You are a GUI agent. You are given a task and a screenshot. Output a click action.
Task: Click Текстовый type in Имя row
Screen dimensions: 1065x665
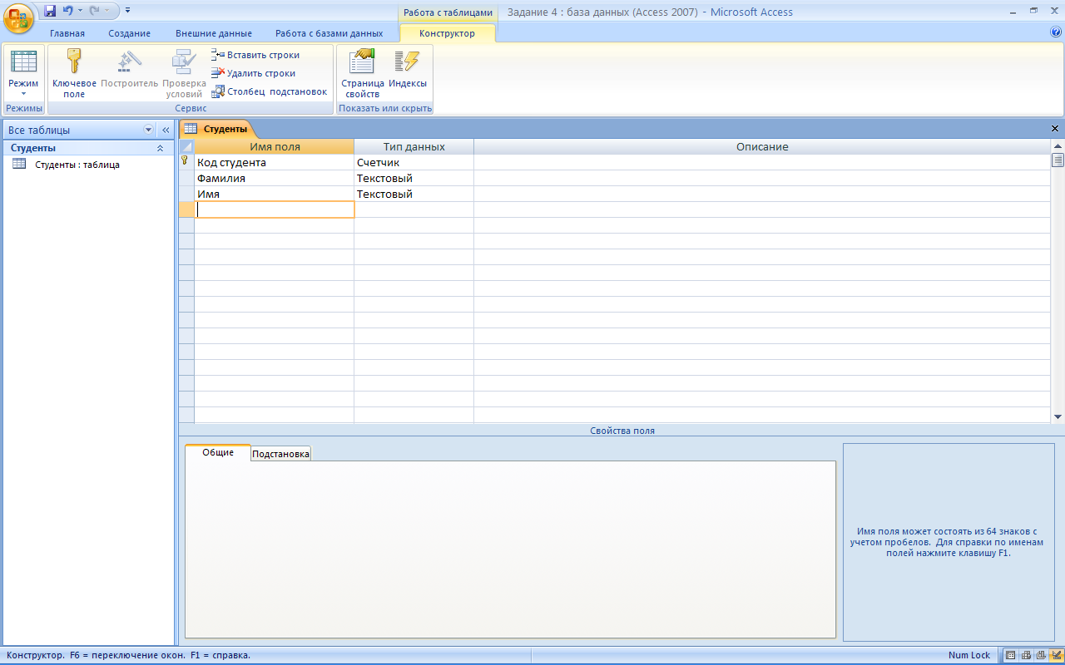point(414,195)
